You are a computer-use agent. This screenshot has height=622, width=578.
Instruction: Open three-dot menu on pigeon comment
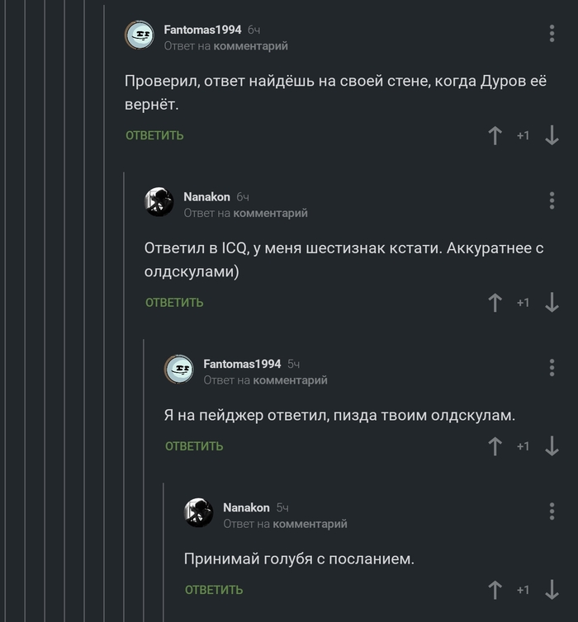552,511
